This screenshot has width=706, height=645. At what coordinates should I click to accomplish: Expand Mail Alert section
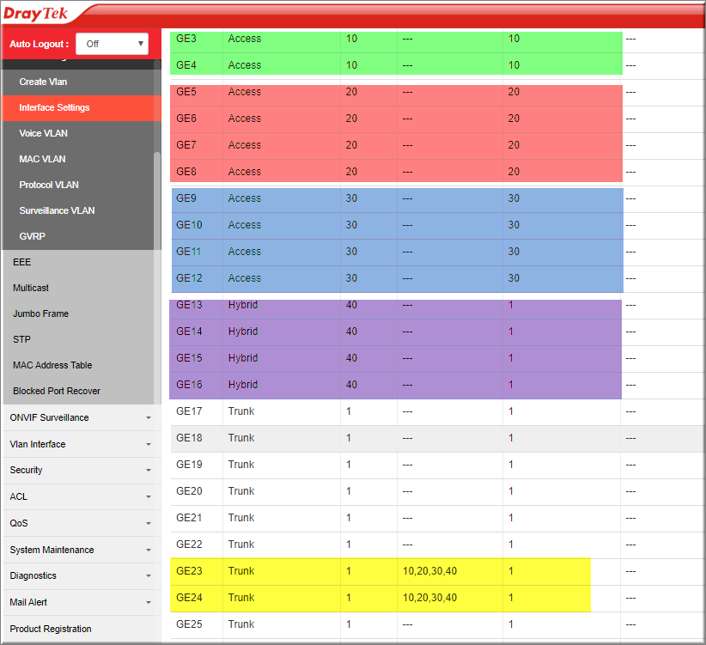81,602
